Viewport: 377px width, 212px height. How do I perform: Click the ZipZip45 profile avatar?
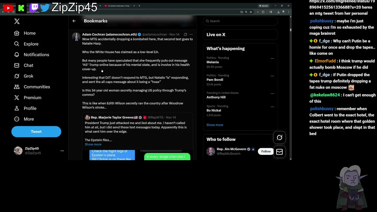(18, 151)
